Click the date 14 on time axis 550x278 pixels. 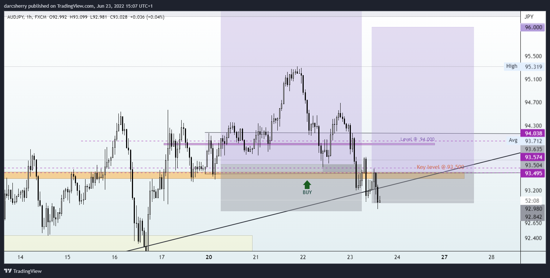(20, 257)
